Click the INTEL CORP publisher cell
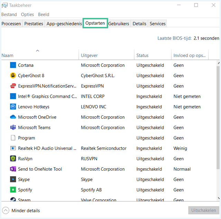The width and height of the screenshot is (221, 219). [x=93, y=96]
